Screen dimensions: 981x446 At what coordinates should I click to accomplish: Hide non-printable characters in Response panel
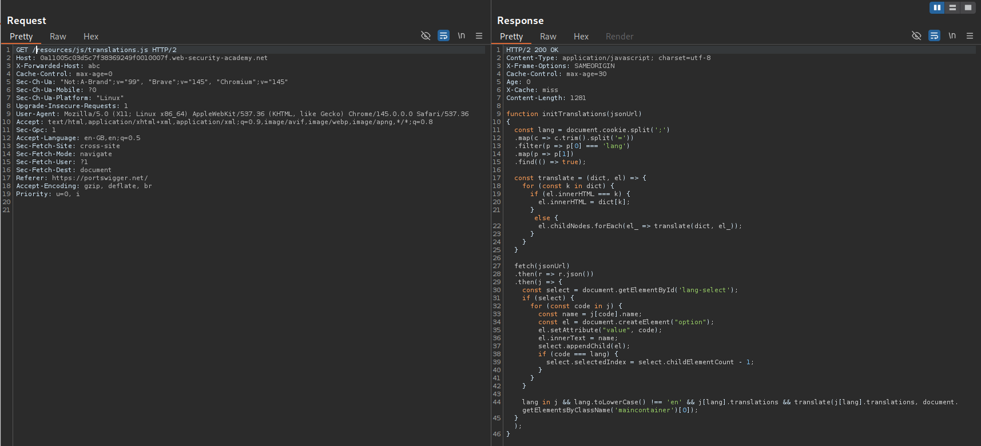pyautogui.click(x=916, y=35)
